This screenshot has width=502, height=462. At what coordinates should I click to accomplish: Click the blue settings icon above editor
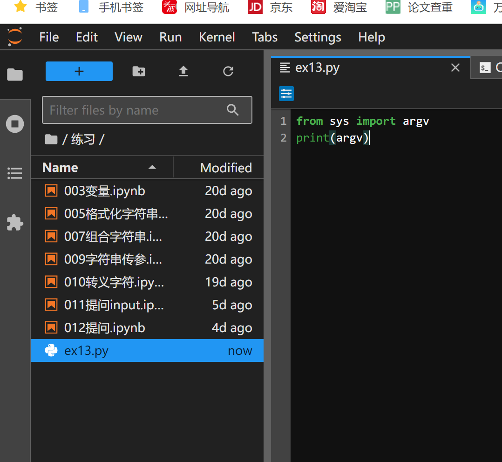pyautogui.click(x=286, y=94)
